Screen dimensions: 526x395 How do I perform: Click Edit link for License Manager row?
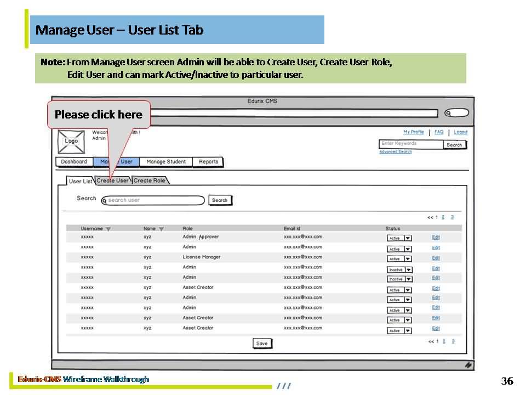(x=436, y=258)
